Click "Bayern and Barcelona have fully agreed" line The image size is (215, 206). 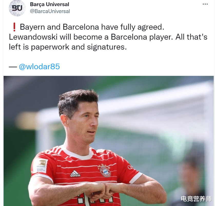click(x=92, y=27)
